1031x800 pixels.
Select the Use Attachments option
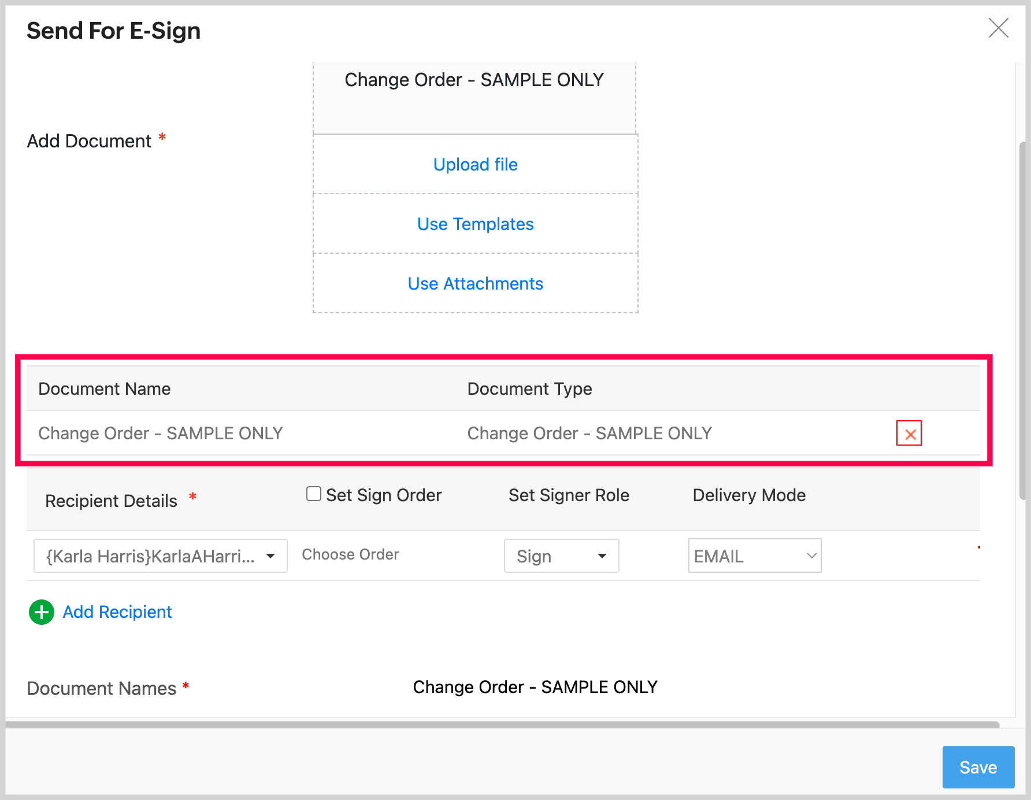475,284
